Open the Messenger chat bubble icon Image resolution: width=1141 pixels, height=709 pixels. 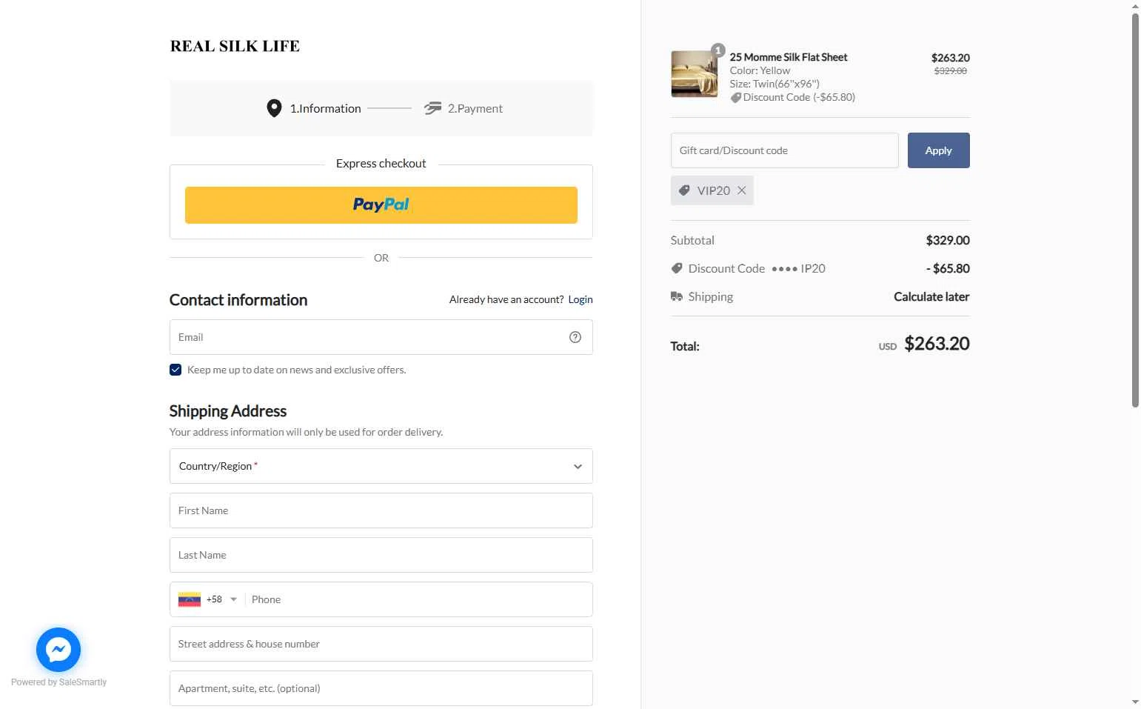58,650
